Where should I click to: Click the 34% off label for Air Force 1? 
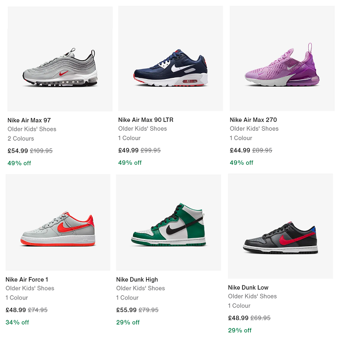[x=17, y=322]
